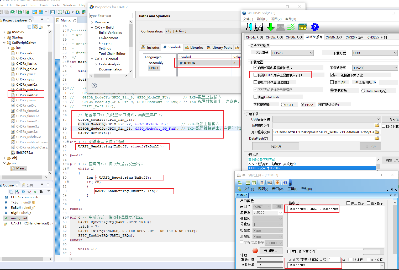Image resolution: width=399 pixels, height=270 pixels.
Task: Click the Properties tree vertical scrollbar
Action: tap(130, 47)
